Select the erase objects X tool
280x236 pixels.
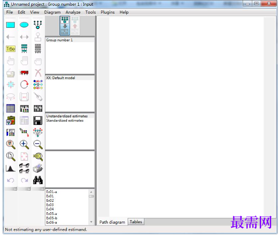pos(38,73)
